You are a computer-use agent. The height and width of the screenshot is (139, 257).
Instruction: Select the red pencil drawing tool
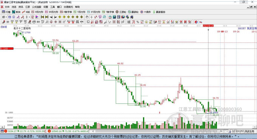4,22
